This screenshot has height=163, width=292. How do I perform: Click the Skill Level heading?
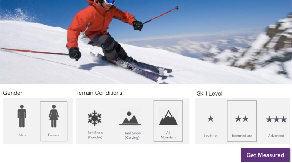click(209, 93)
